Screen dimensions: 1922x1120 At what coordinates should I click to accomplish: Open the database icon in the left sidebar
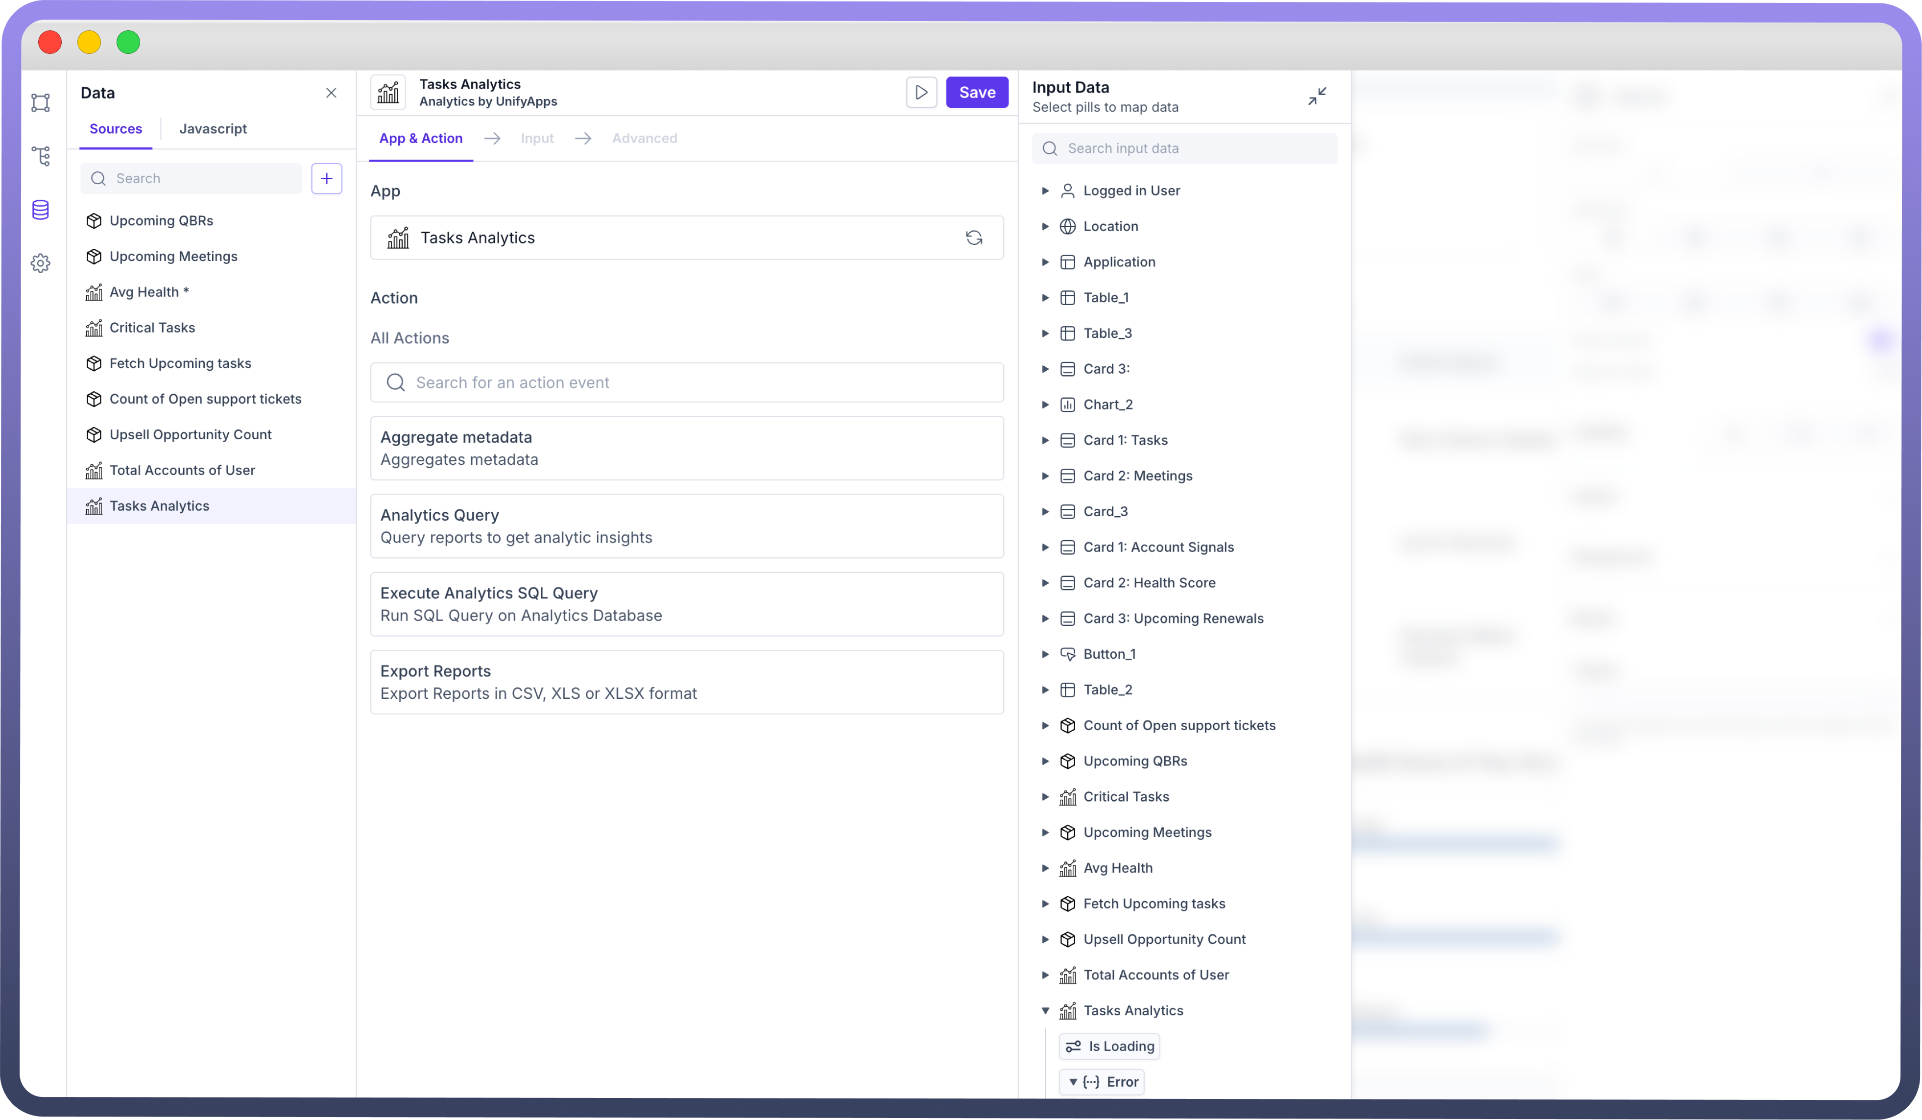click(x=41, y=210)
